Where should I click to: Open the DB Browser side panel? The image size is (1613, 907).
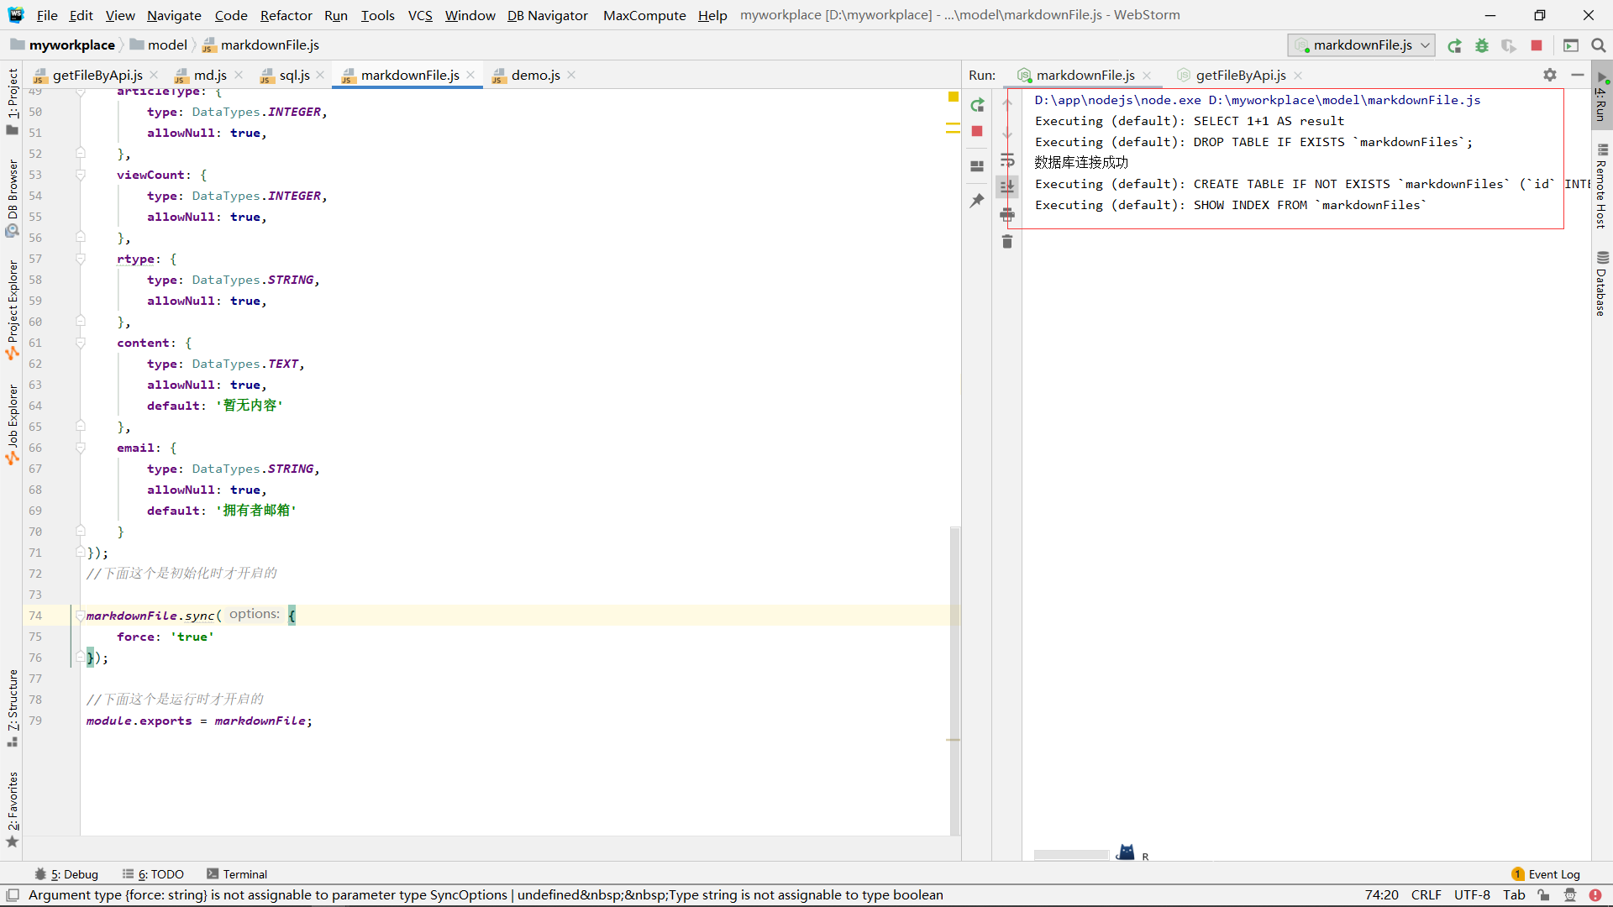(12, 198)
